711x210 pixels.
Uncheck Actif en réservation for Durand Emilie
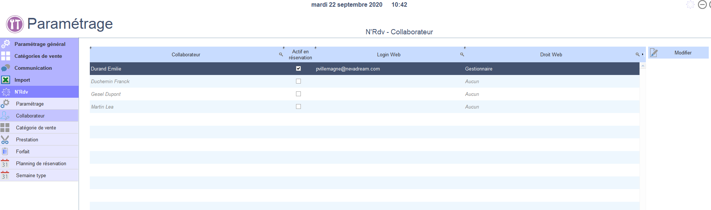click(298, 68)
